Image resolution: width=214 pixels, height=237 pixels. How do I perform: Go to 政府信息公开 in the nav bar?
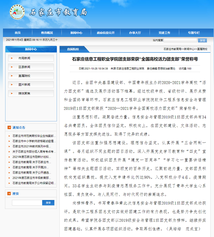click(x=106, y=32)
